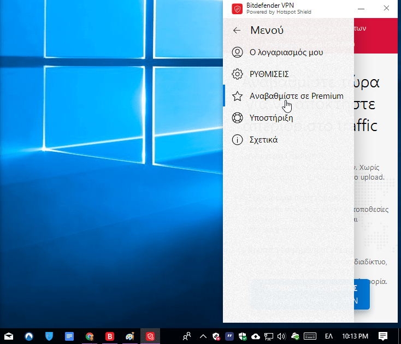Switch input language ΕΛ indicator

click(x=329, y=336)
